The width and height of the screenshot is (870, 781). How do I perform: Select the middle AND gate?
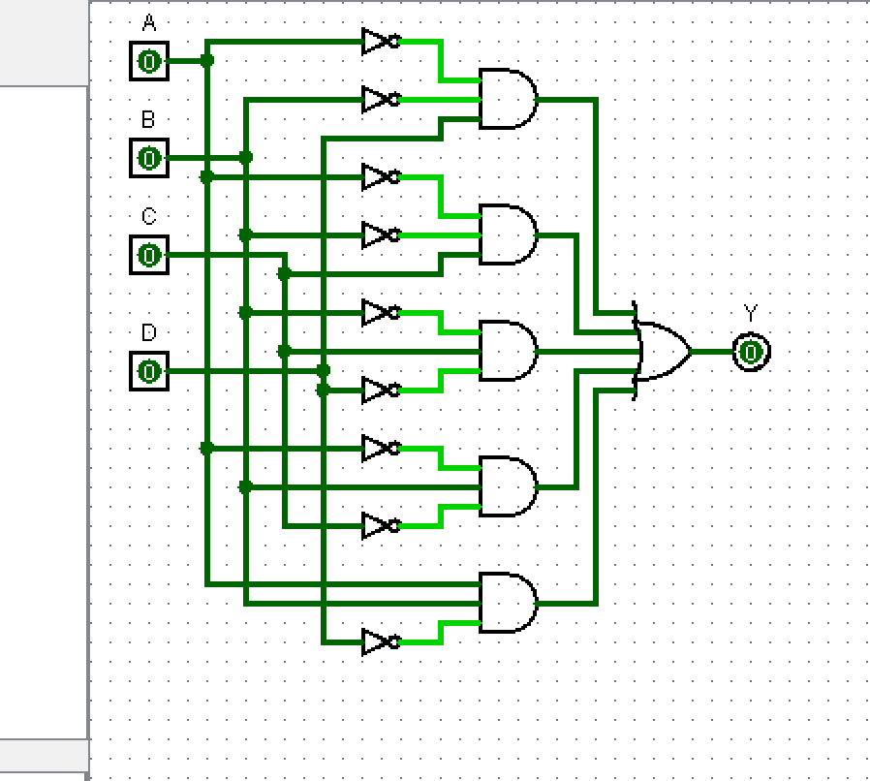click(507, 349)
